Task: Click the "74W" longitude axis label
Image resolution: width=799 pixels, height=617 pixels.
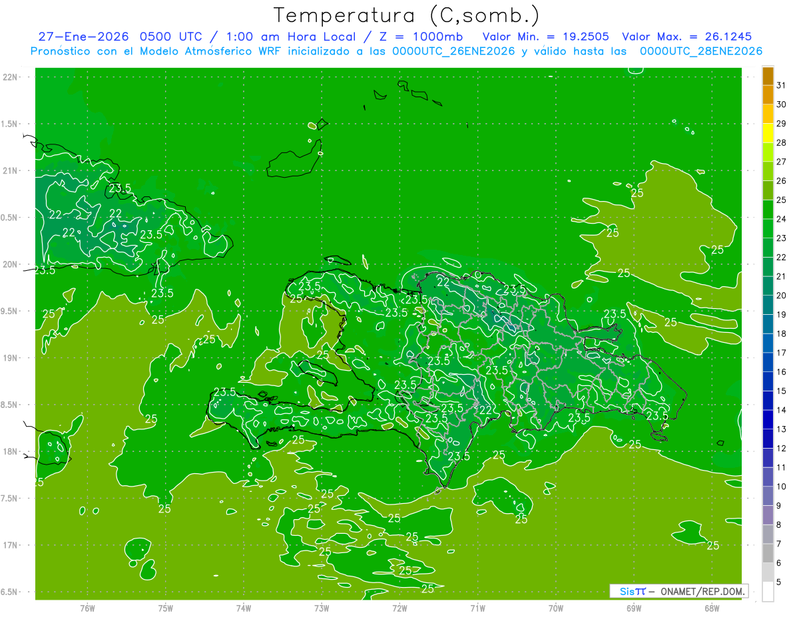Action: [x=244, y=608]
